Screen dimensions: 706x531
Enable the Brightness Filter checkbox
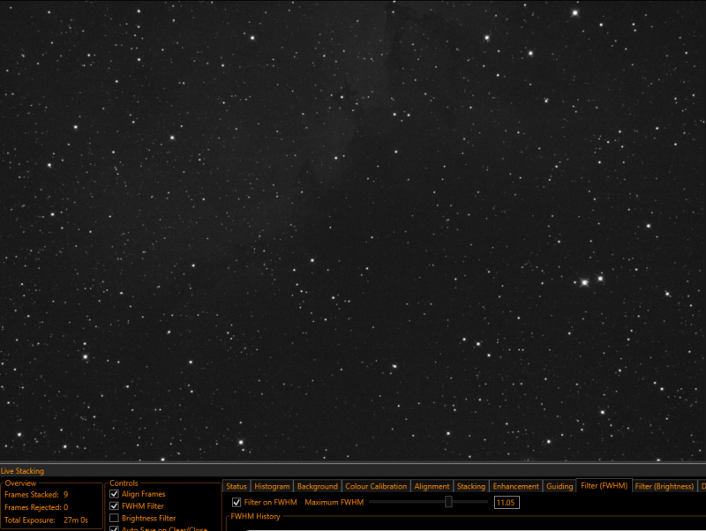click(x=115, y=519)
